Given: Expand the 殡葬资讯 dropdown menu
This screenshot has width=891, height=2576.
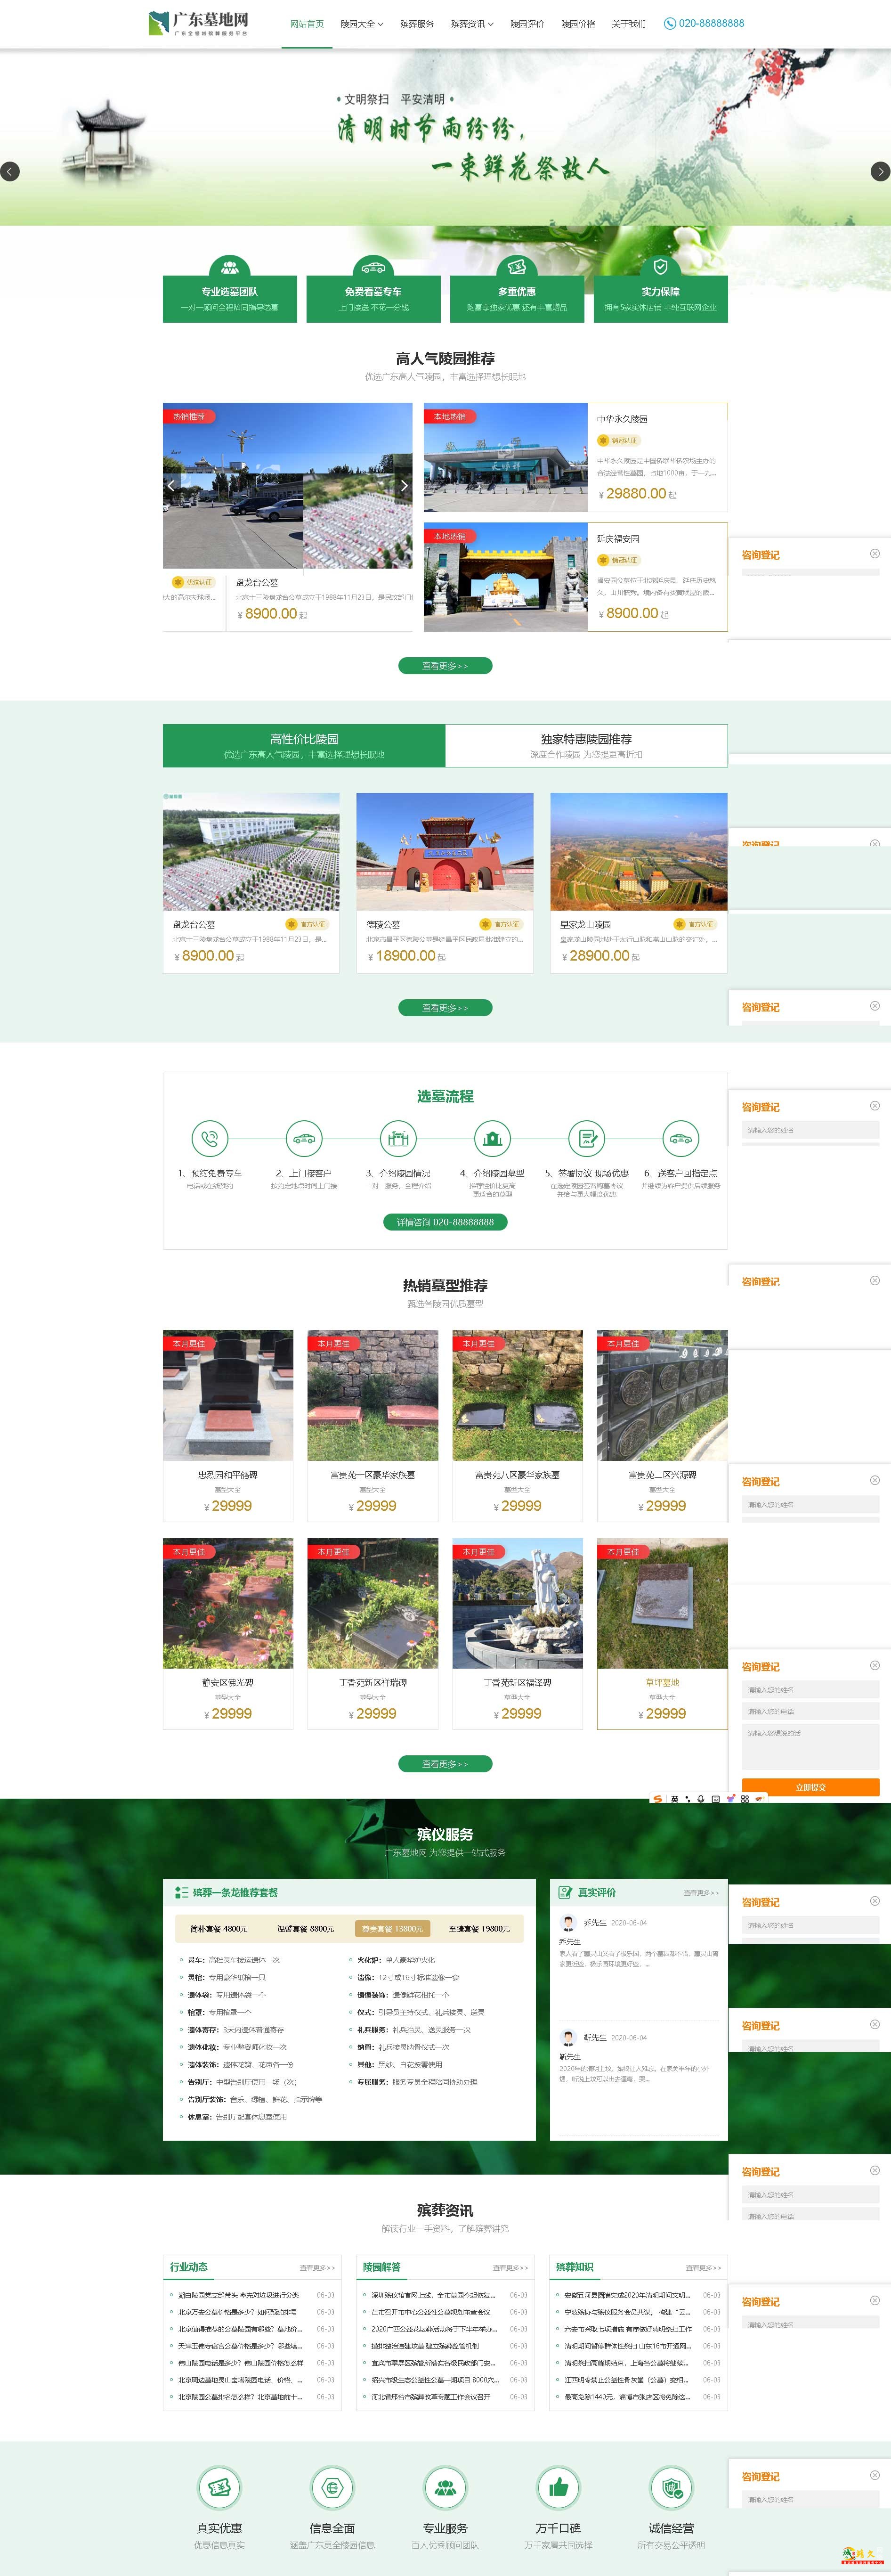Looking at the screenshot, I should pos(470,23).
